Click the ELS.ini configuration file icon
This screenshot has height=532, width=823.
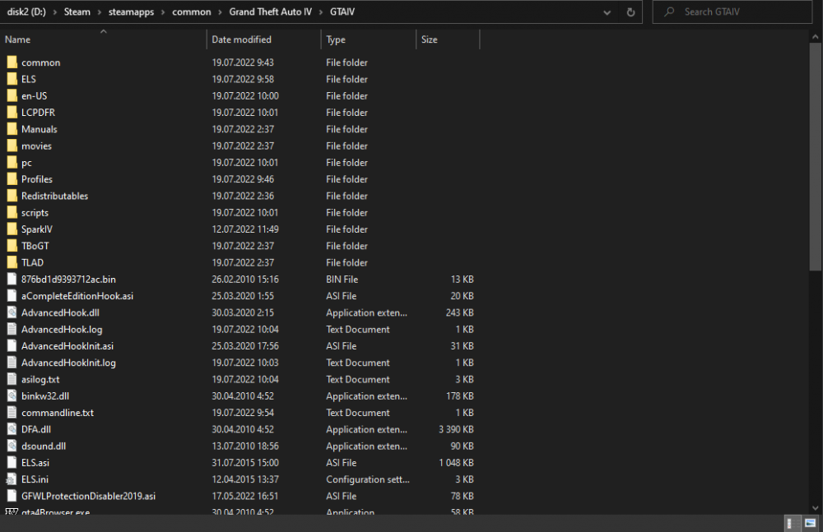[x=12, y=479]
